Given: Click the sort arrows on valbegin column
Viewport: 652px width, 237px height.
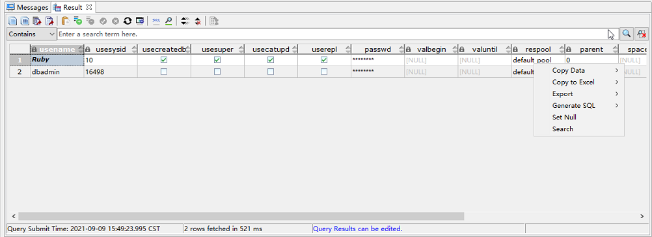Looking at the screenshot, I should pyautogui.click(x=454, y=49).
